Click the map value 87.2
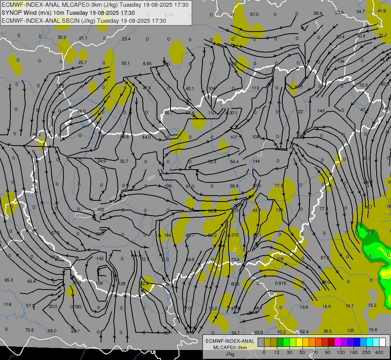391x360 pixels. tap(325, 258)
